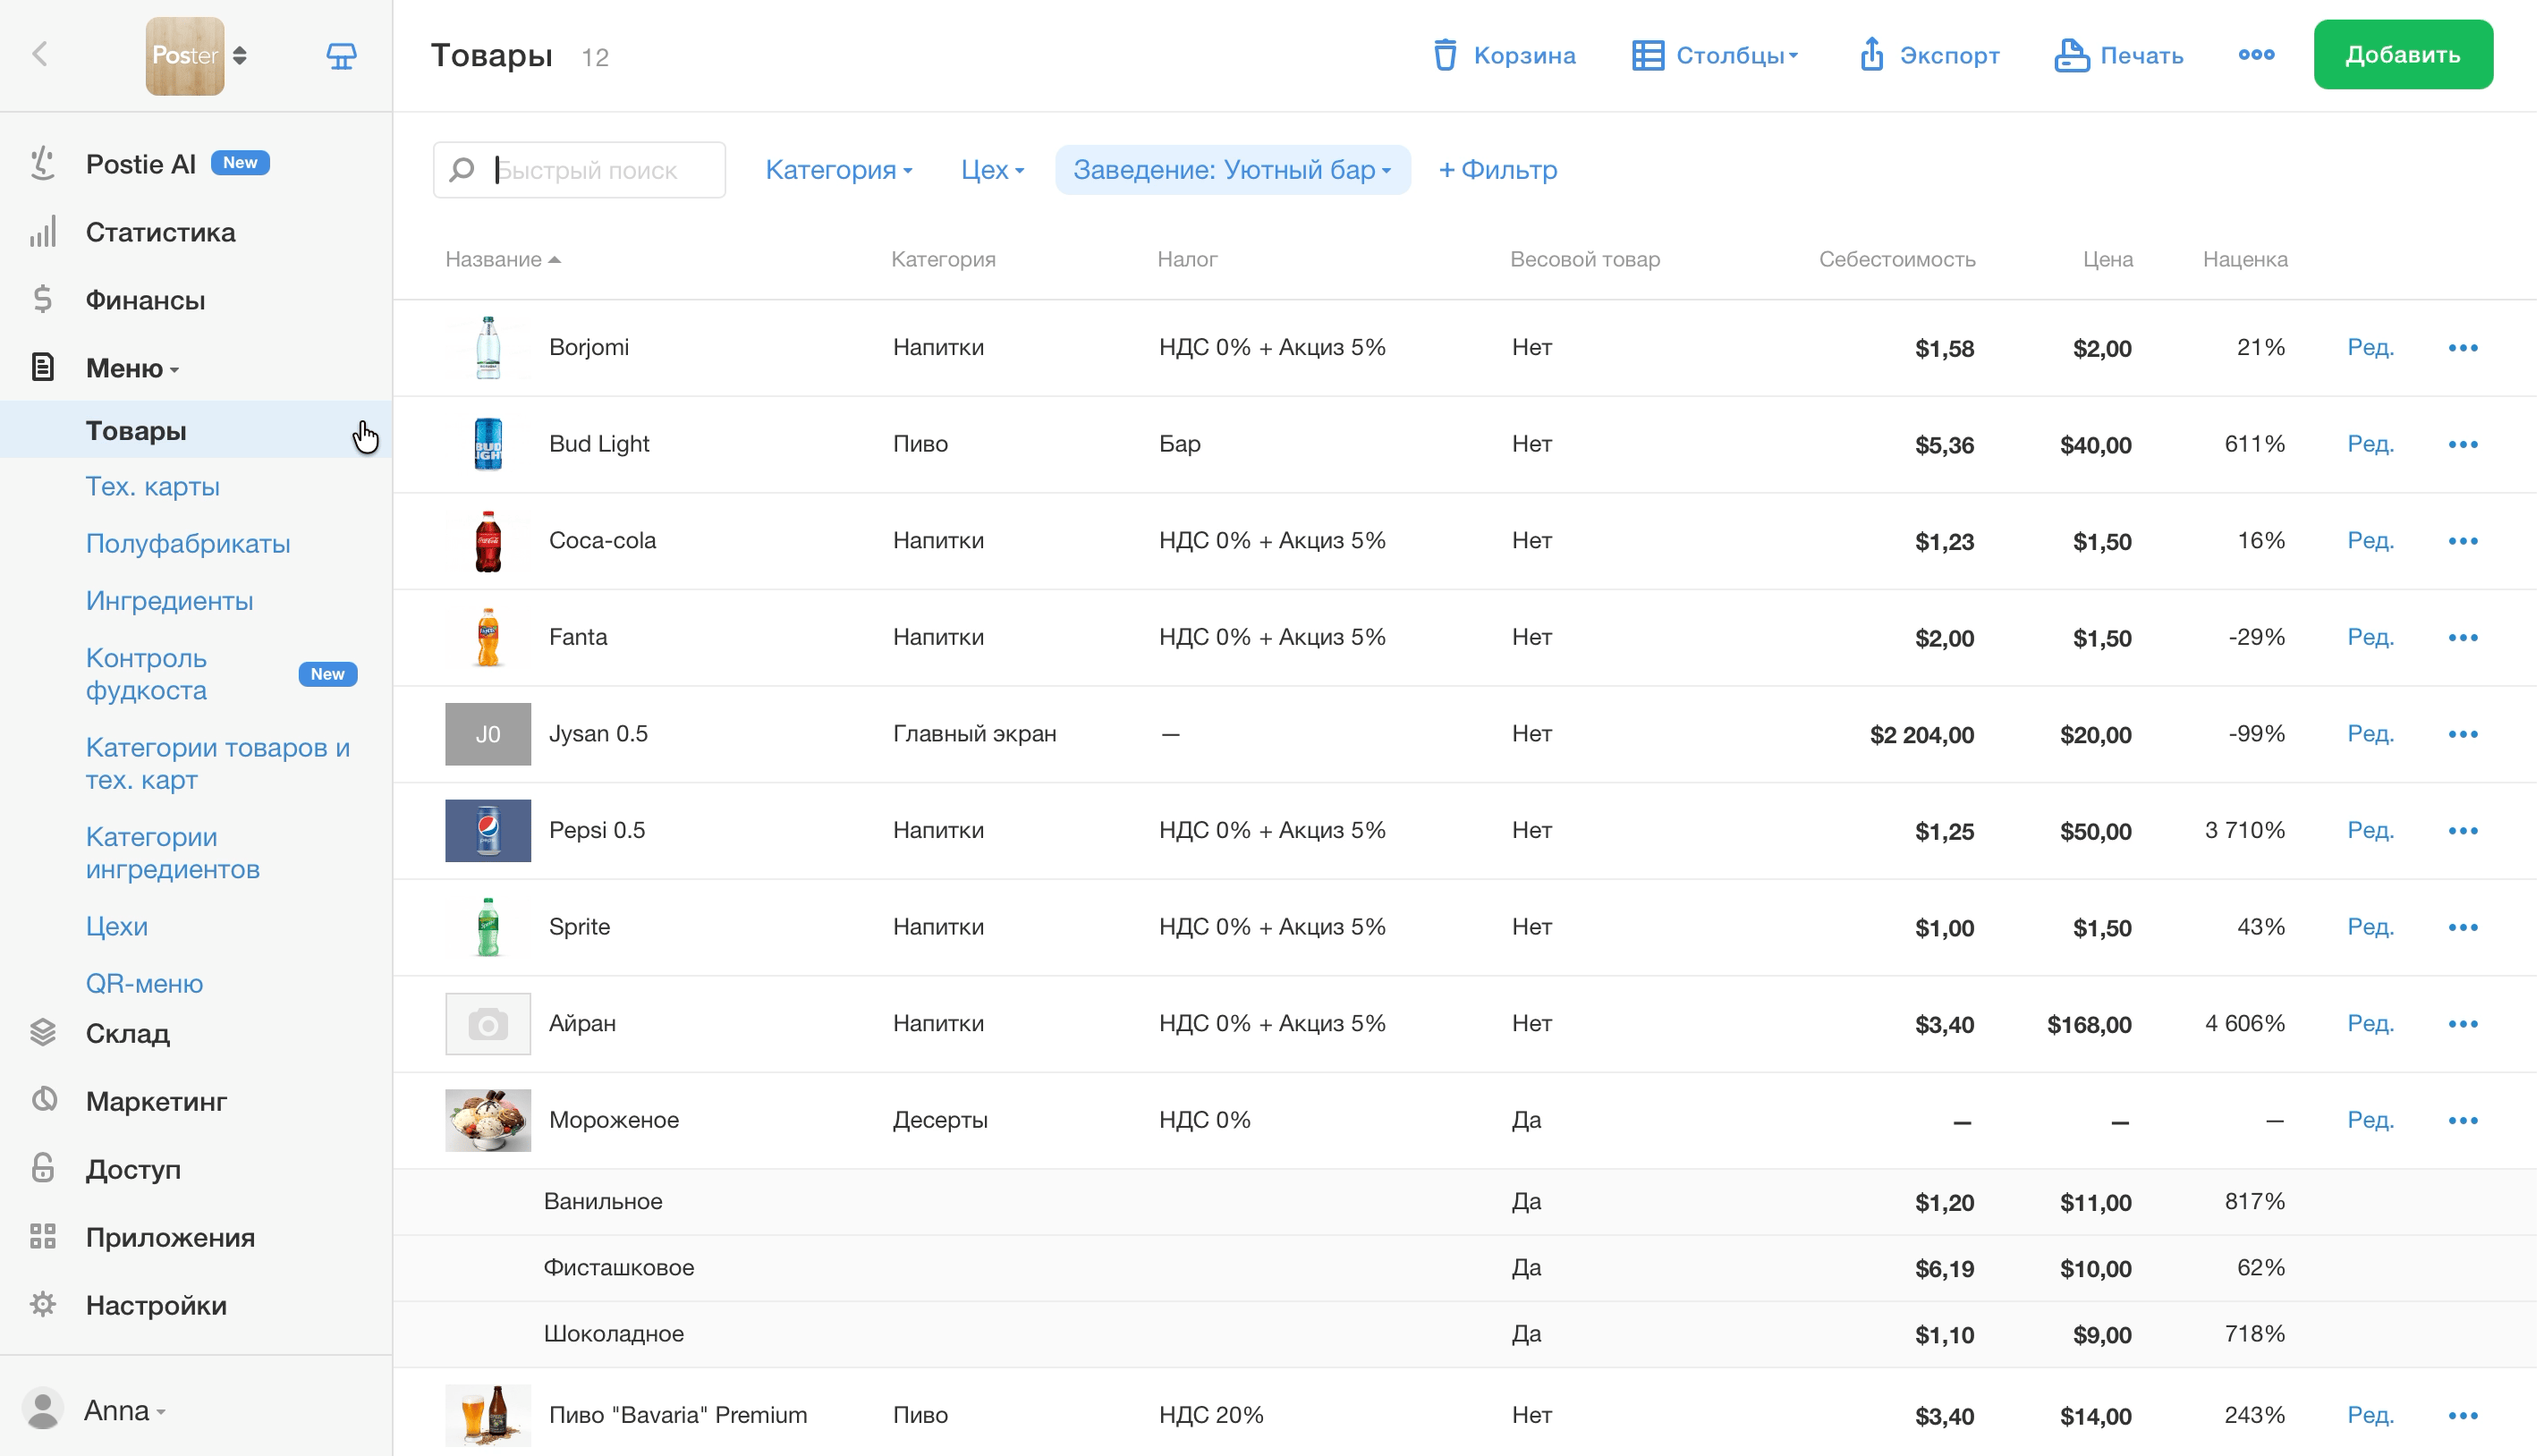Image resolution: width=2544 pixels, height=1456 pixels.
Task: Go to Полуфабрикаты section
Action: 189,545
